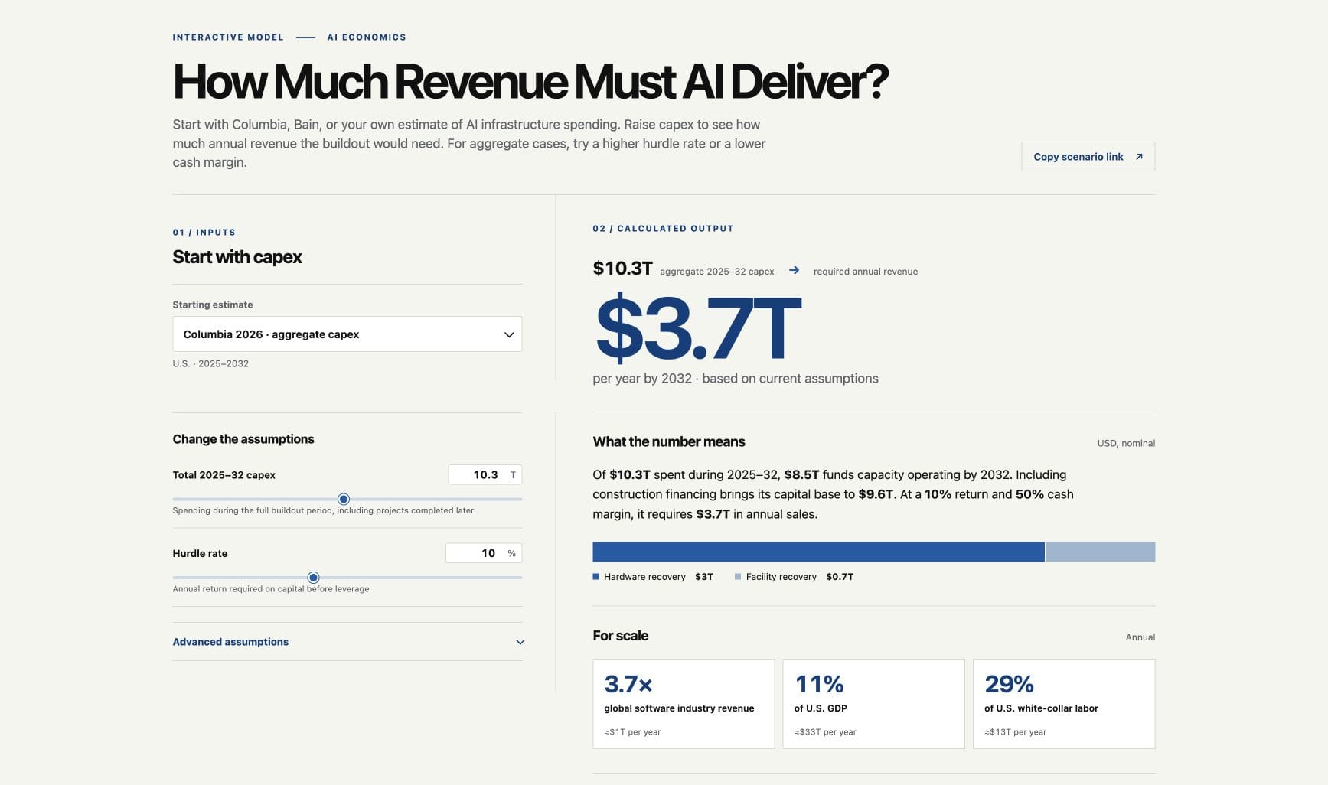The image size is (1328, 785).
Task: Click the What the number means heading
Action: click(669, 442)
